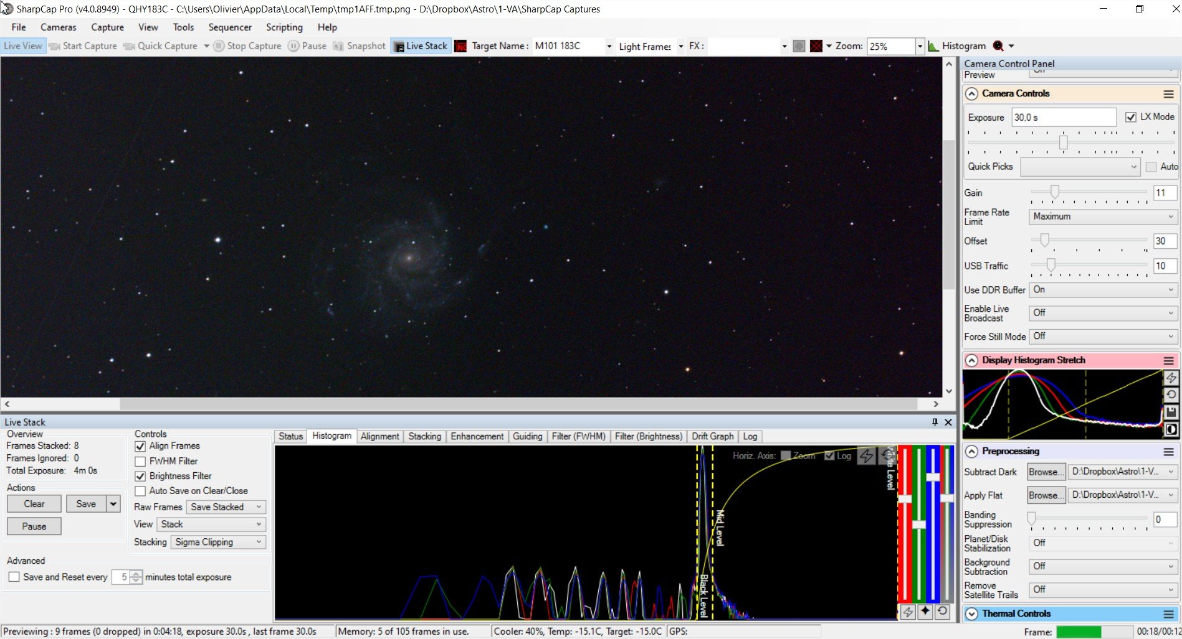Click the Clear button in Actions
1182x639 pixels.
click(34, 504)
